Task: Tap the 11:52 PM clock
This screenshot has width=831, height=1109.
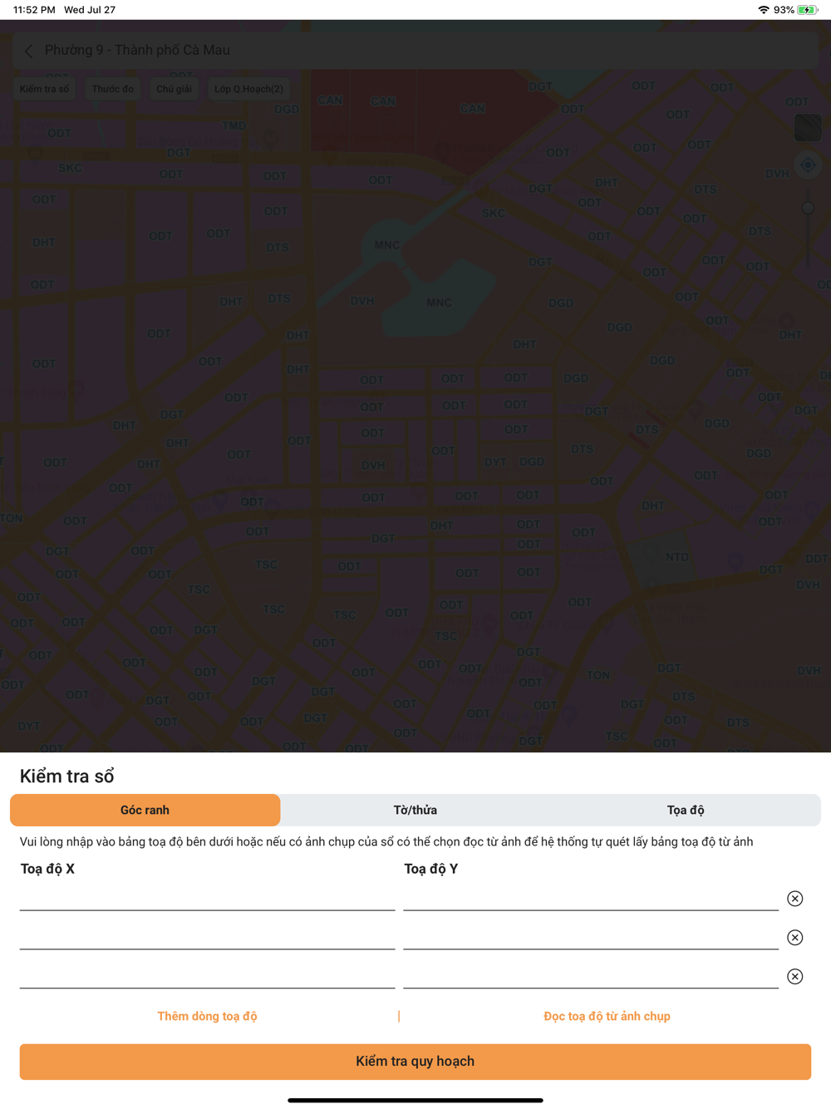Action: coord(34,10)
